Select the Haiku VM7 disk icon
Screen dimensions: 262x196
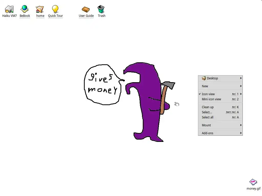(x=9, y=9)
